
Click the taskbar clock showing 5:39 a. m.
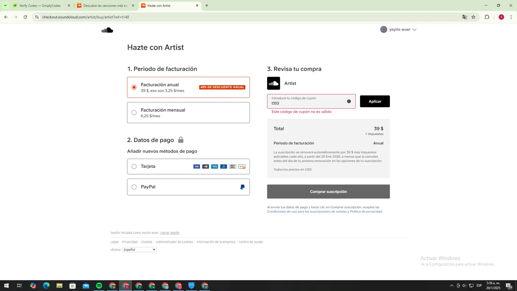point(493,285)
